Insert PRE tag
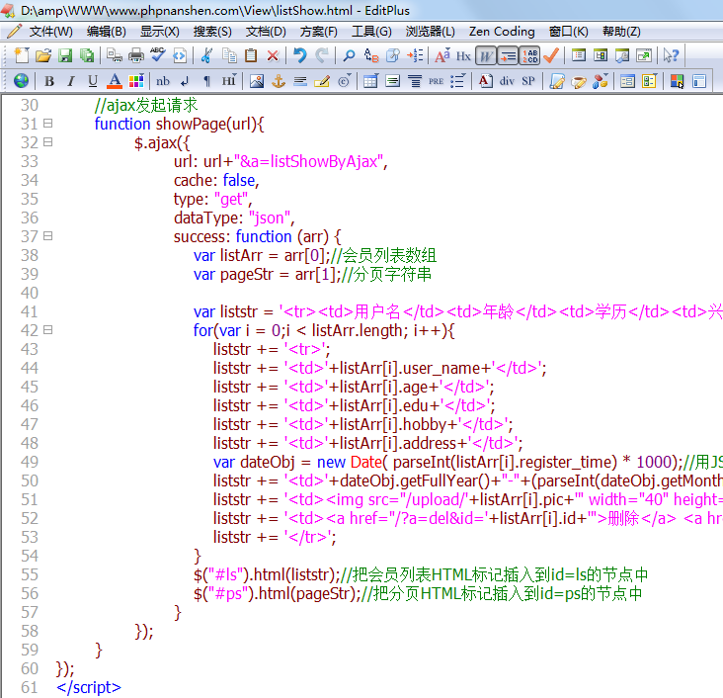Image resolution: width=723 pixels, height=698 pixels. (x=437, y=81)
